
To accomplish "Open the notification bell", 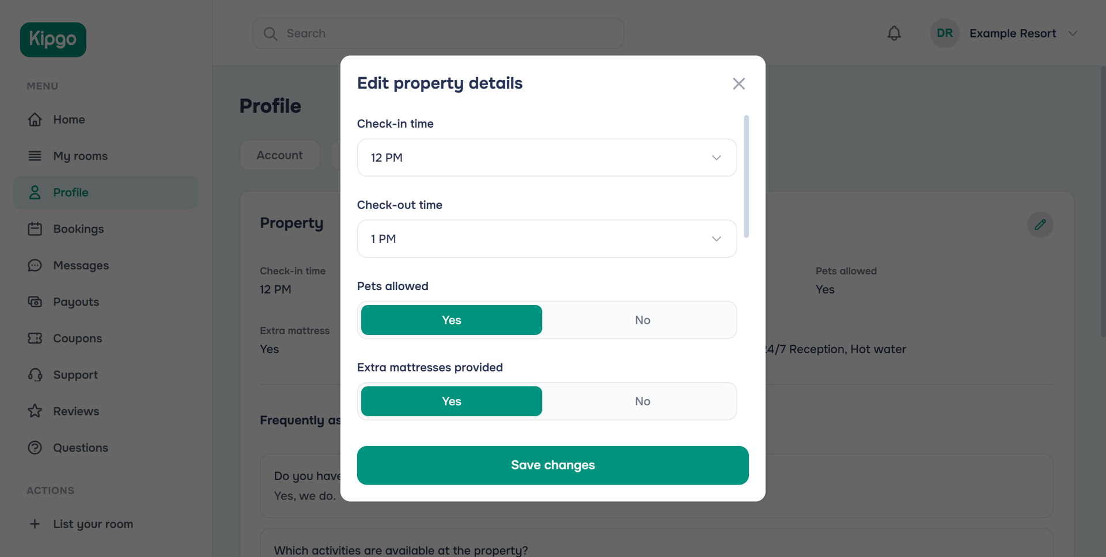I will pyautogui.click(x=893, y=33).
